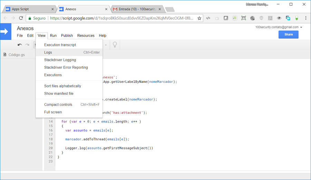Close the Apps Script browser tab
Viewport: 311px width, 180px height.
[x=53, y=9]
